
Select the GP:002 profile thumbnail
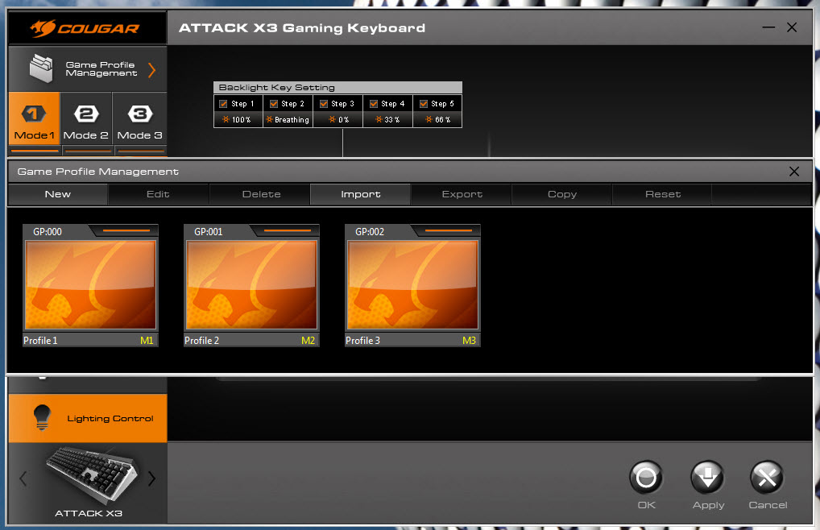(412, 284)
